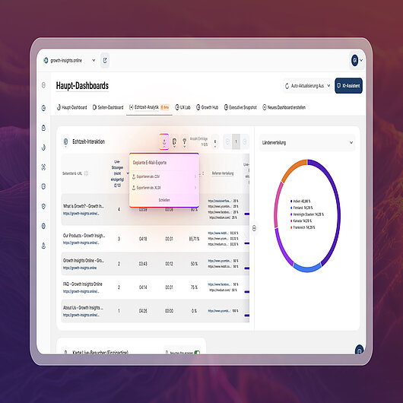403x403 pixels.
Task: Click Kanada 14,29 % legend entry
Action: tap(300, 221)
